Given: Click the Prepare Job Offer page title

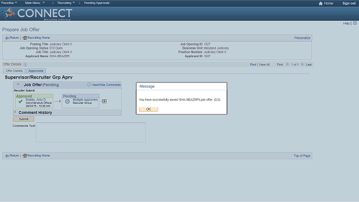Looking at the screenshot, I should (x=21, y=30).
